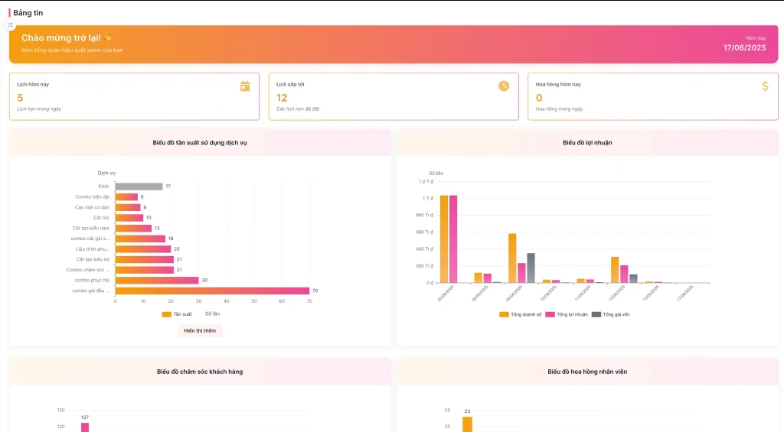Select the combo phục hồi bar showing 30
Screen dimensions: 784x432
tap(157, 280)
